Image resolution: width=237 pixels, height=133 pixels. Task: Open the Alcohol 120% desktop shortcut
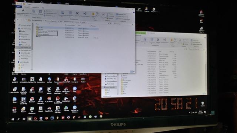(66, 80)
